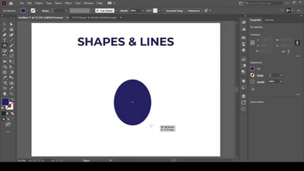Image resolution: width=304 pixels, height=171 pixels.
Task: Select the Rotate tool
Action: 5,56
